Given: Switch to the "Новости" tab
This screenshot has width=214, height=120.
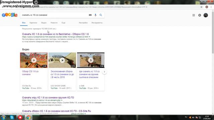Looking at the screenshot, I should [54, 23].
